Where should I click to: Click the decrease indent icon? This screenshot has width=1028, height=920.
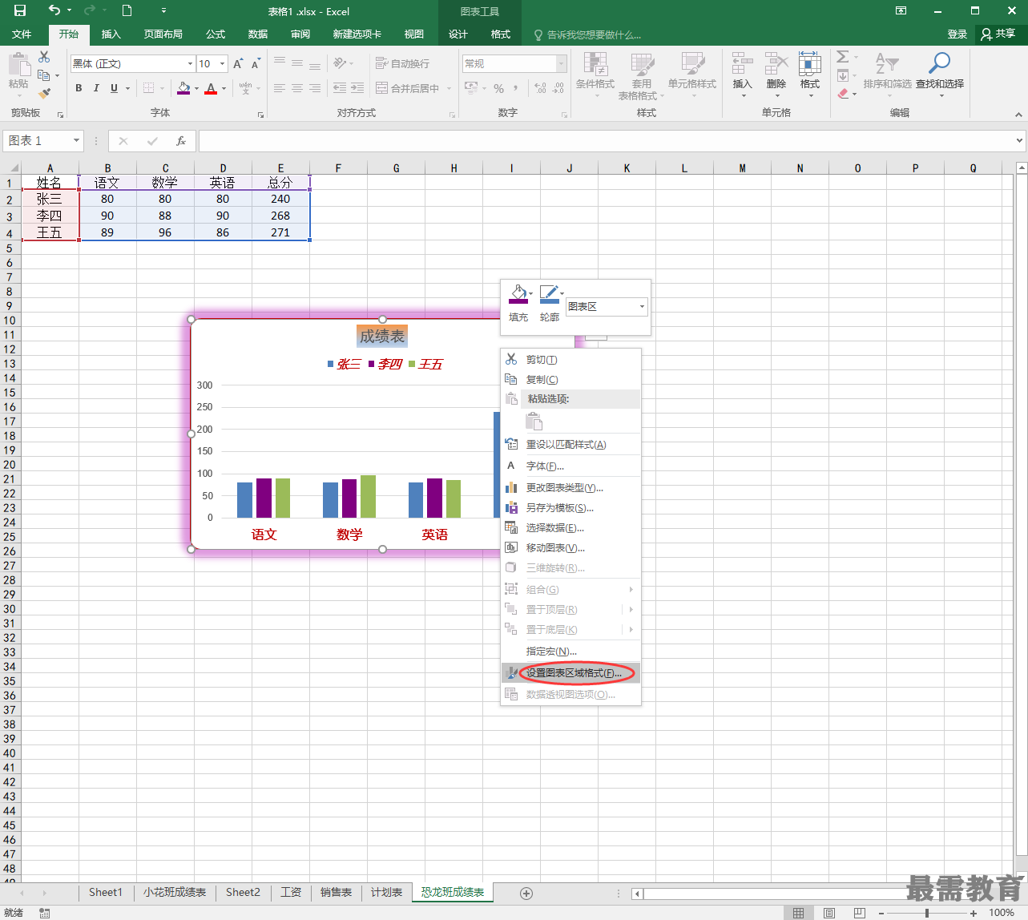339,88
